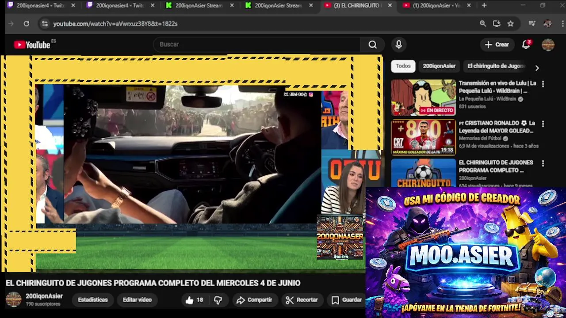566x318 pixels.
Task: Click '190 suscriptores' under channel name
Action: 43,304
